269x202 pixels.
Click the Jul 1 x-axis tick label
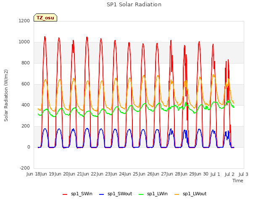215,174
